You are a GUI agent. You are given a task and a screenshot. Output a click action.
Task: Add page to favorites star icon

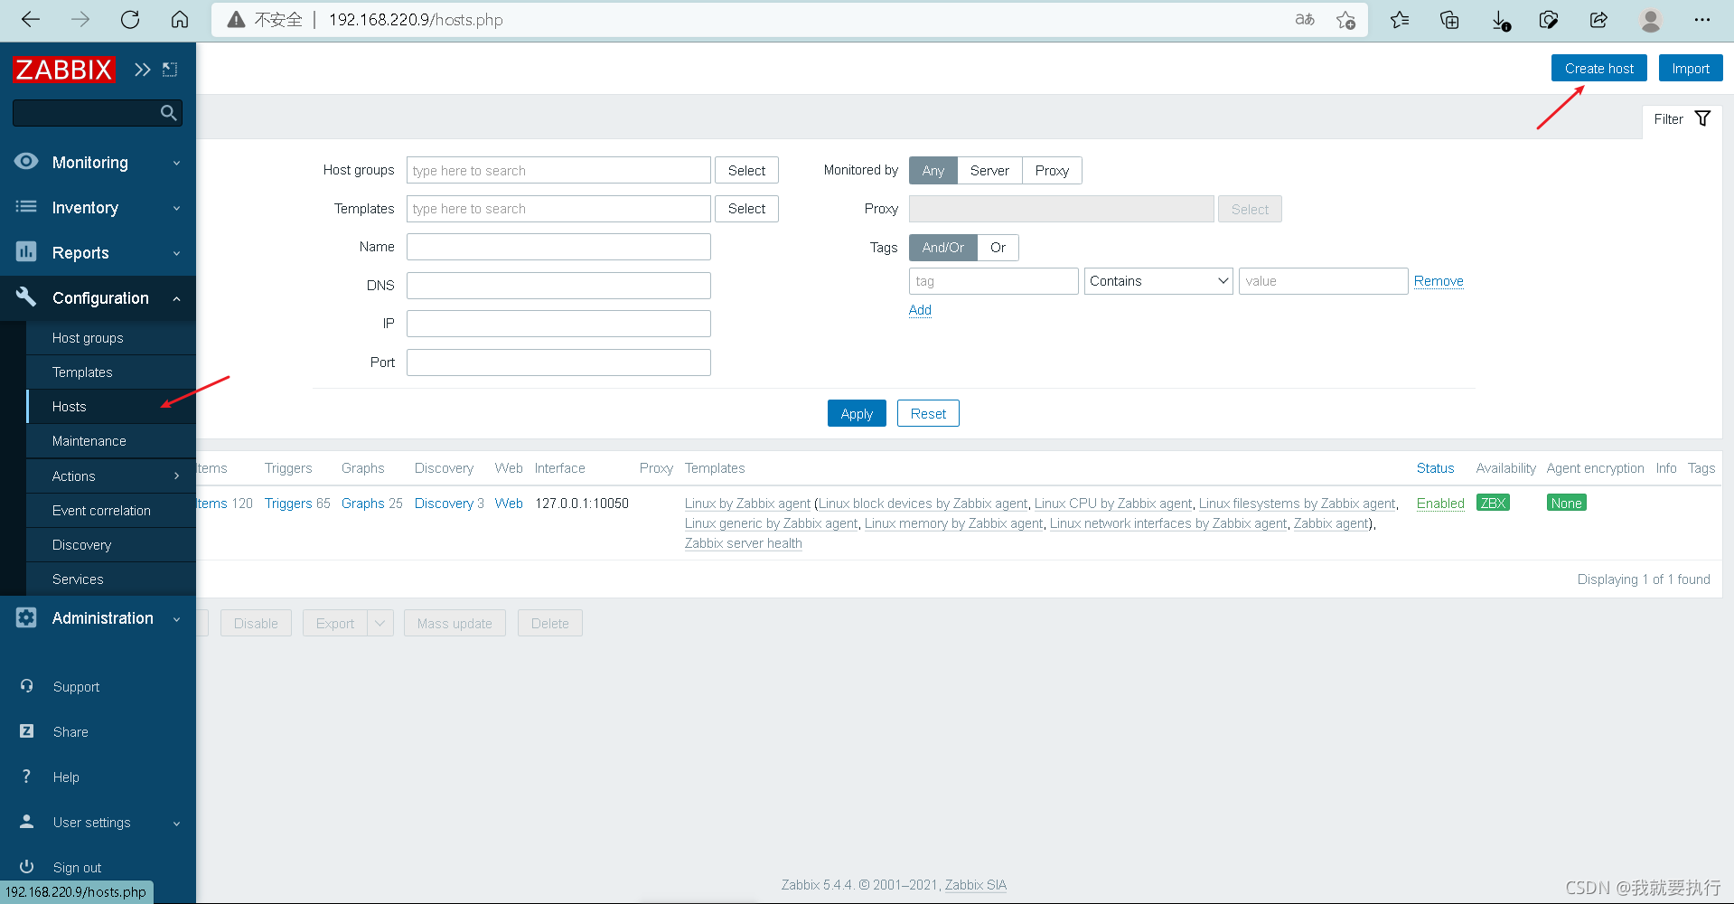(x=1345, y=20)
